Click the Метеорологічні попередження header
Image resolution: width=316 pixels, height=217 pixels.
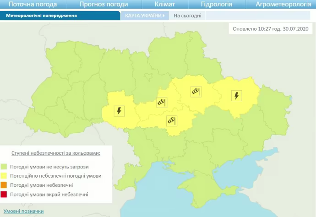41,15
